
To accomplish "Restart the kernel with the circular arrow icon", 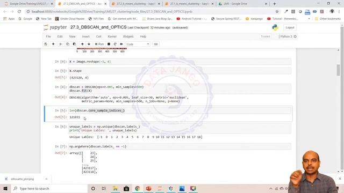I will coord(115,44).
